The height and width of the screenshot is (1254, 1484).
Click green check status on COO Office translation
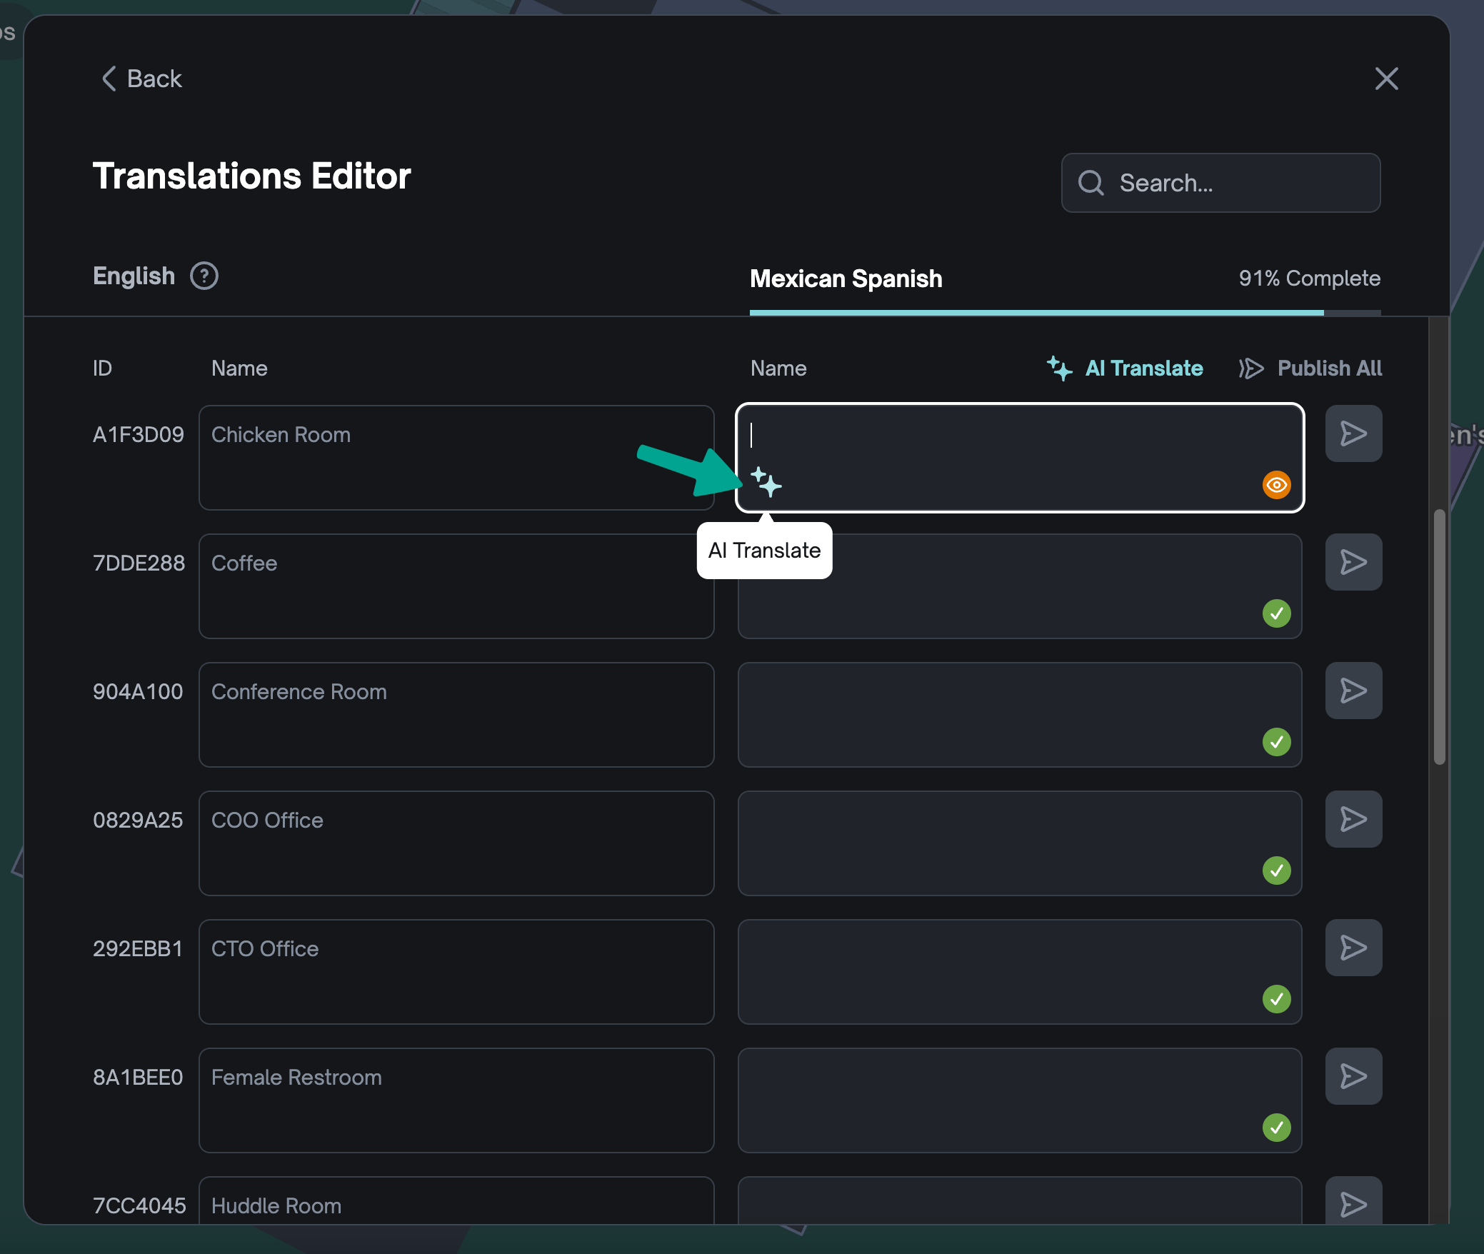1276,871
